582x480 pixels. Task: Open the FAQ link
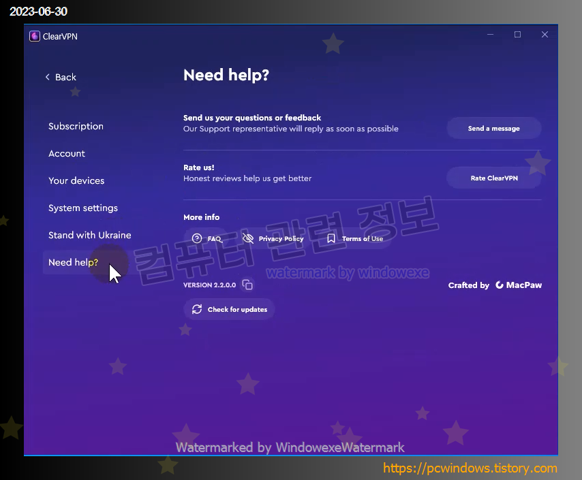point(206,238)
